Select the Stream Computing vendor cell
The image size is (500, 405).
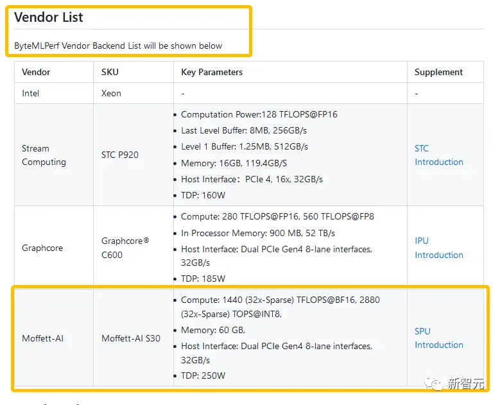(x=44, y=155)
